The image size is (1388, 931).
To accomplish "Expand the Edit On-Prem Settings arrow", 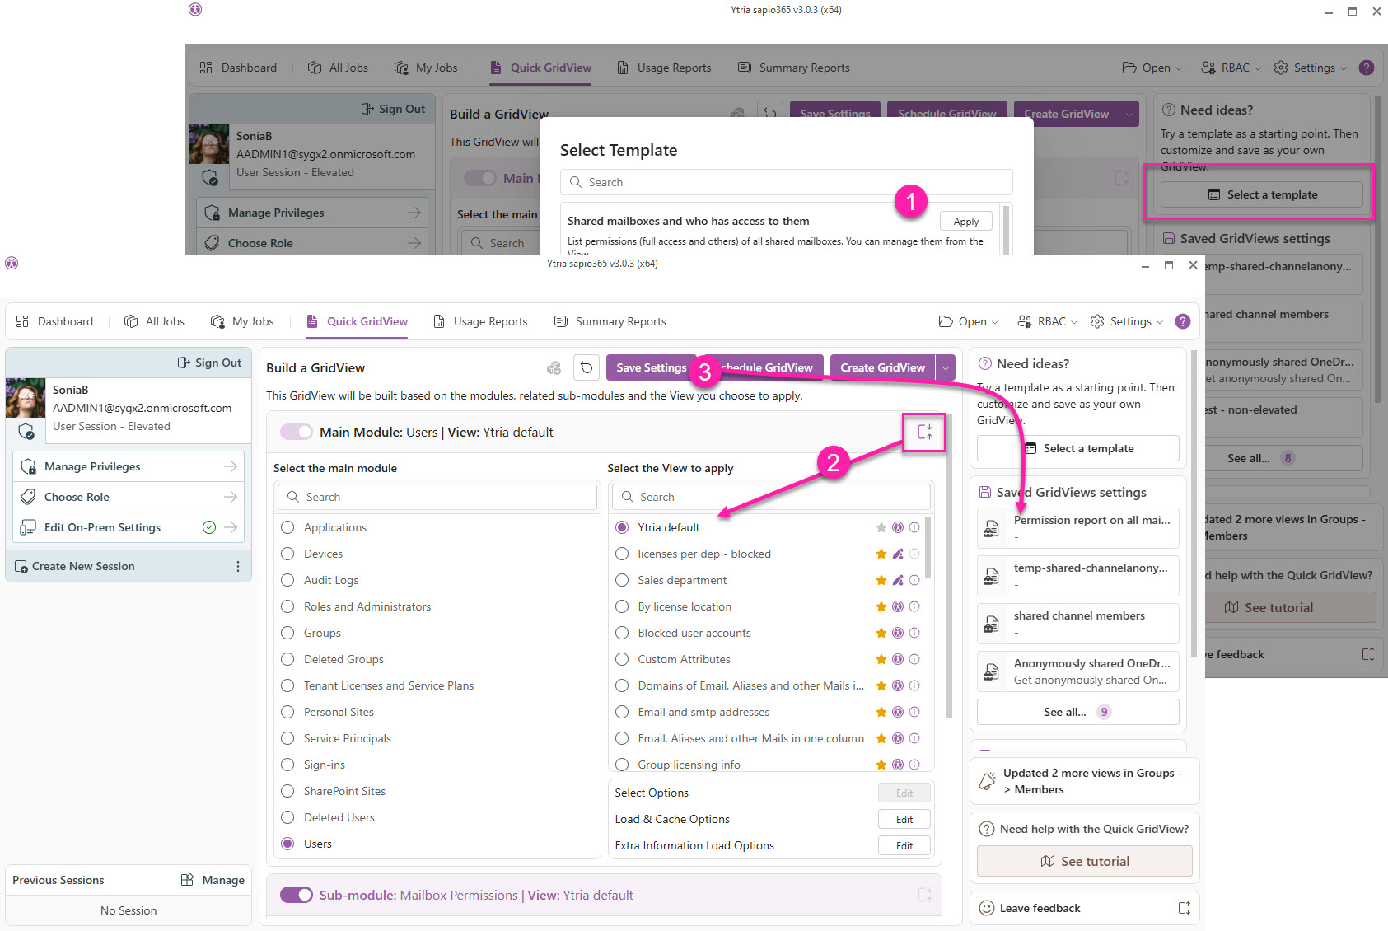I will click(x=231, y=527).
